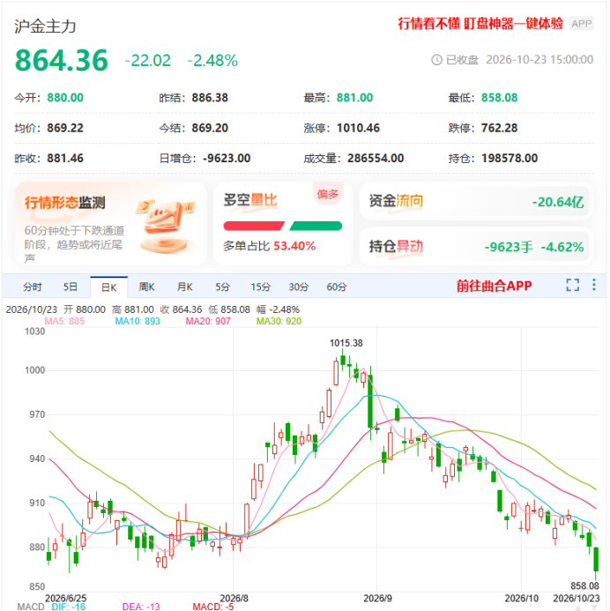Switch to the 分时 tab
The height and width of the screenshot is (611, 610).
[x=33, y=287]
